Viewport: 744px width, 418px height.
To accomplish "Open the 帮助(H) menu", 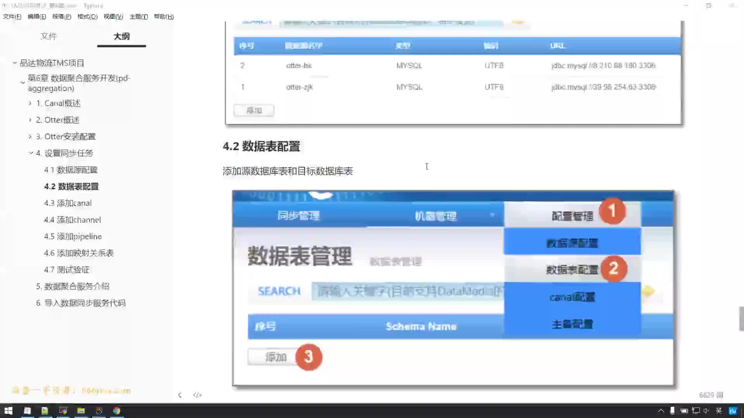I will (164, 17).
